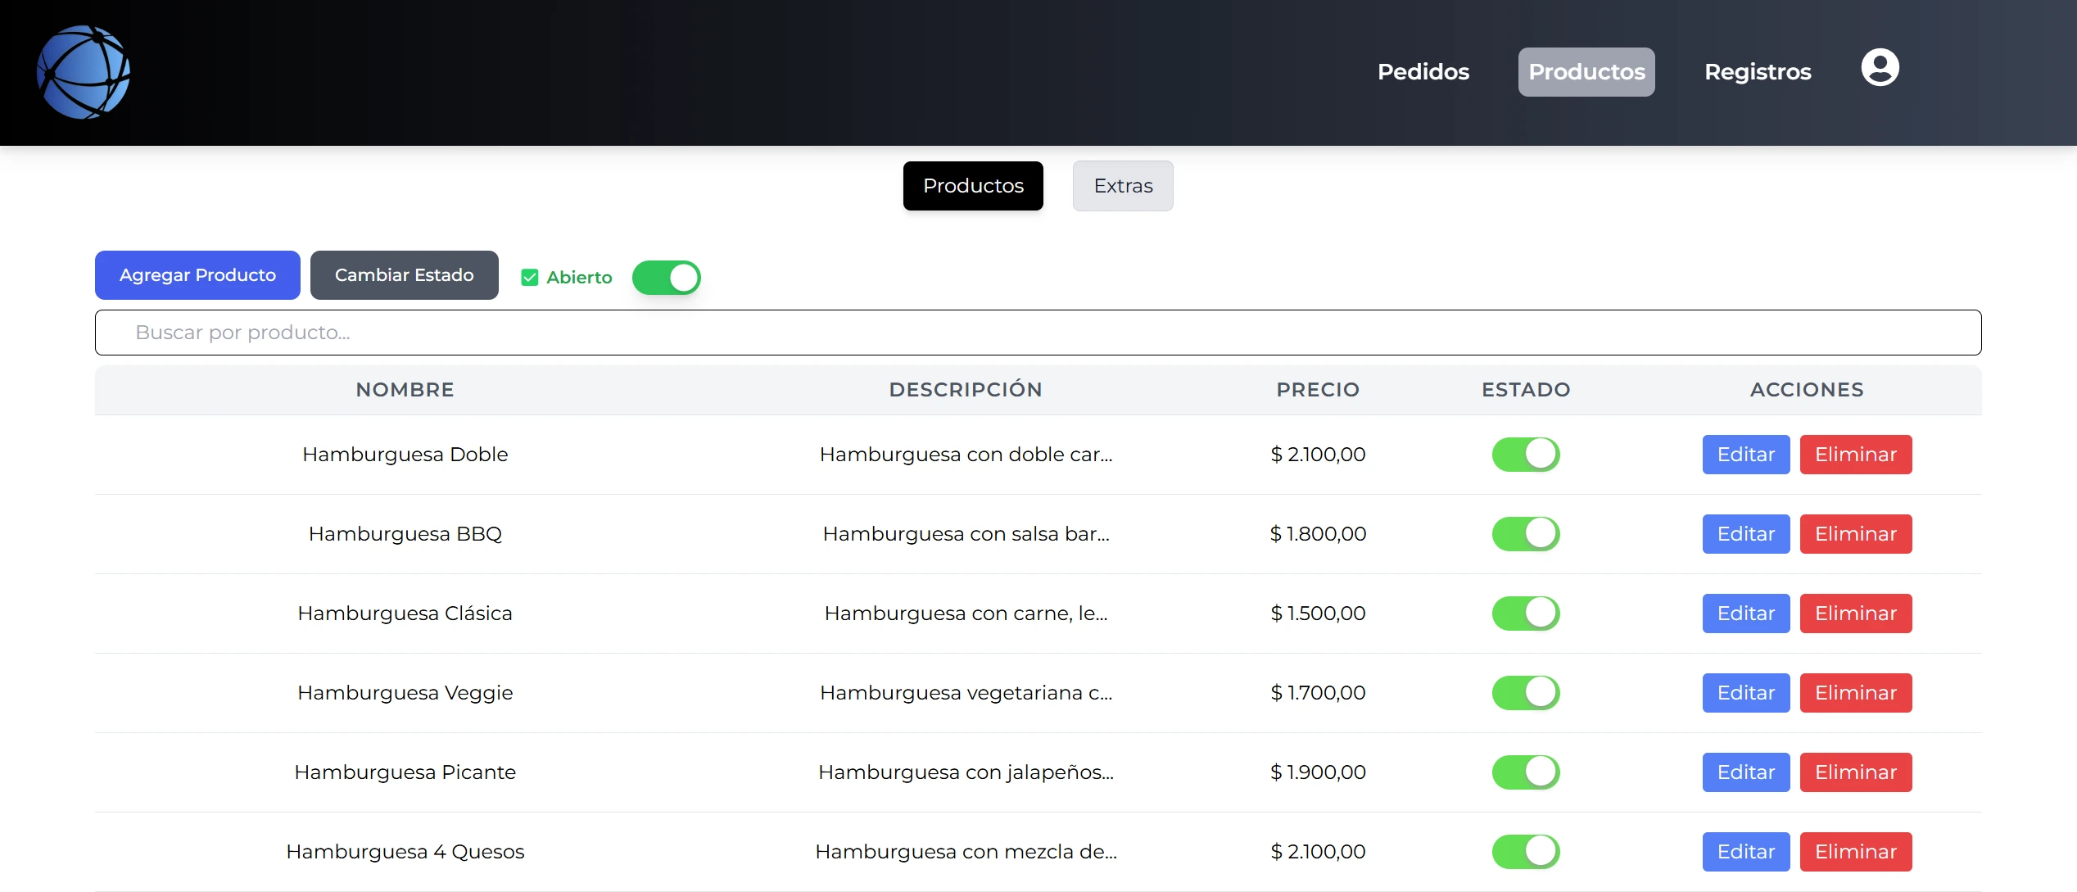Open Editar for Hamburguesa Veggie
The width and height of the screenshot is (2077, 892).
click(x=1746, y=693)
